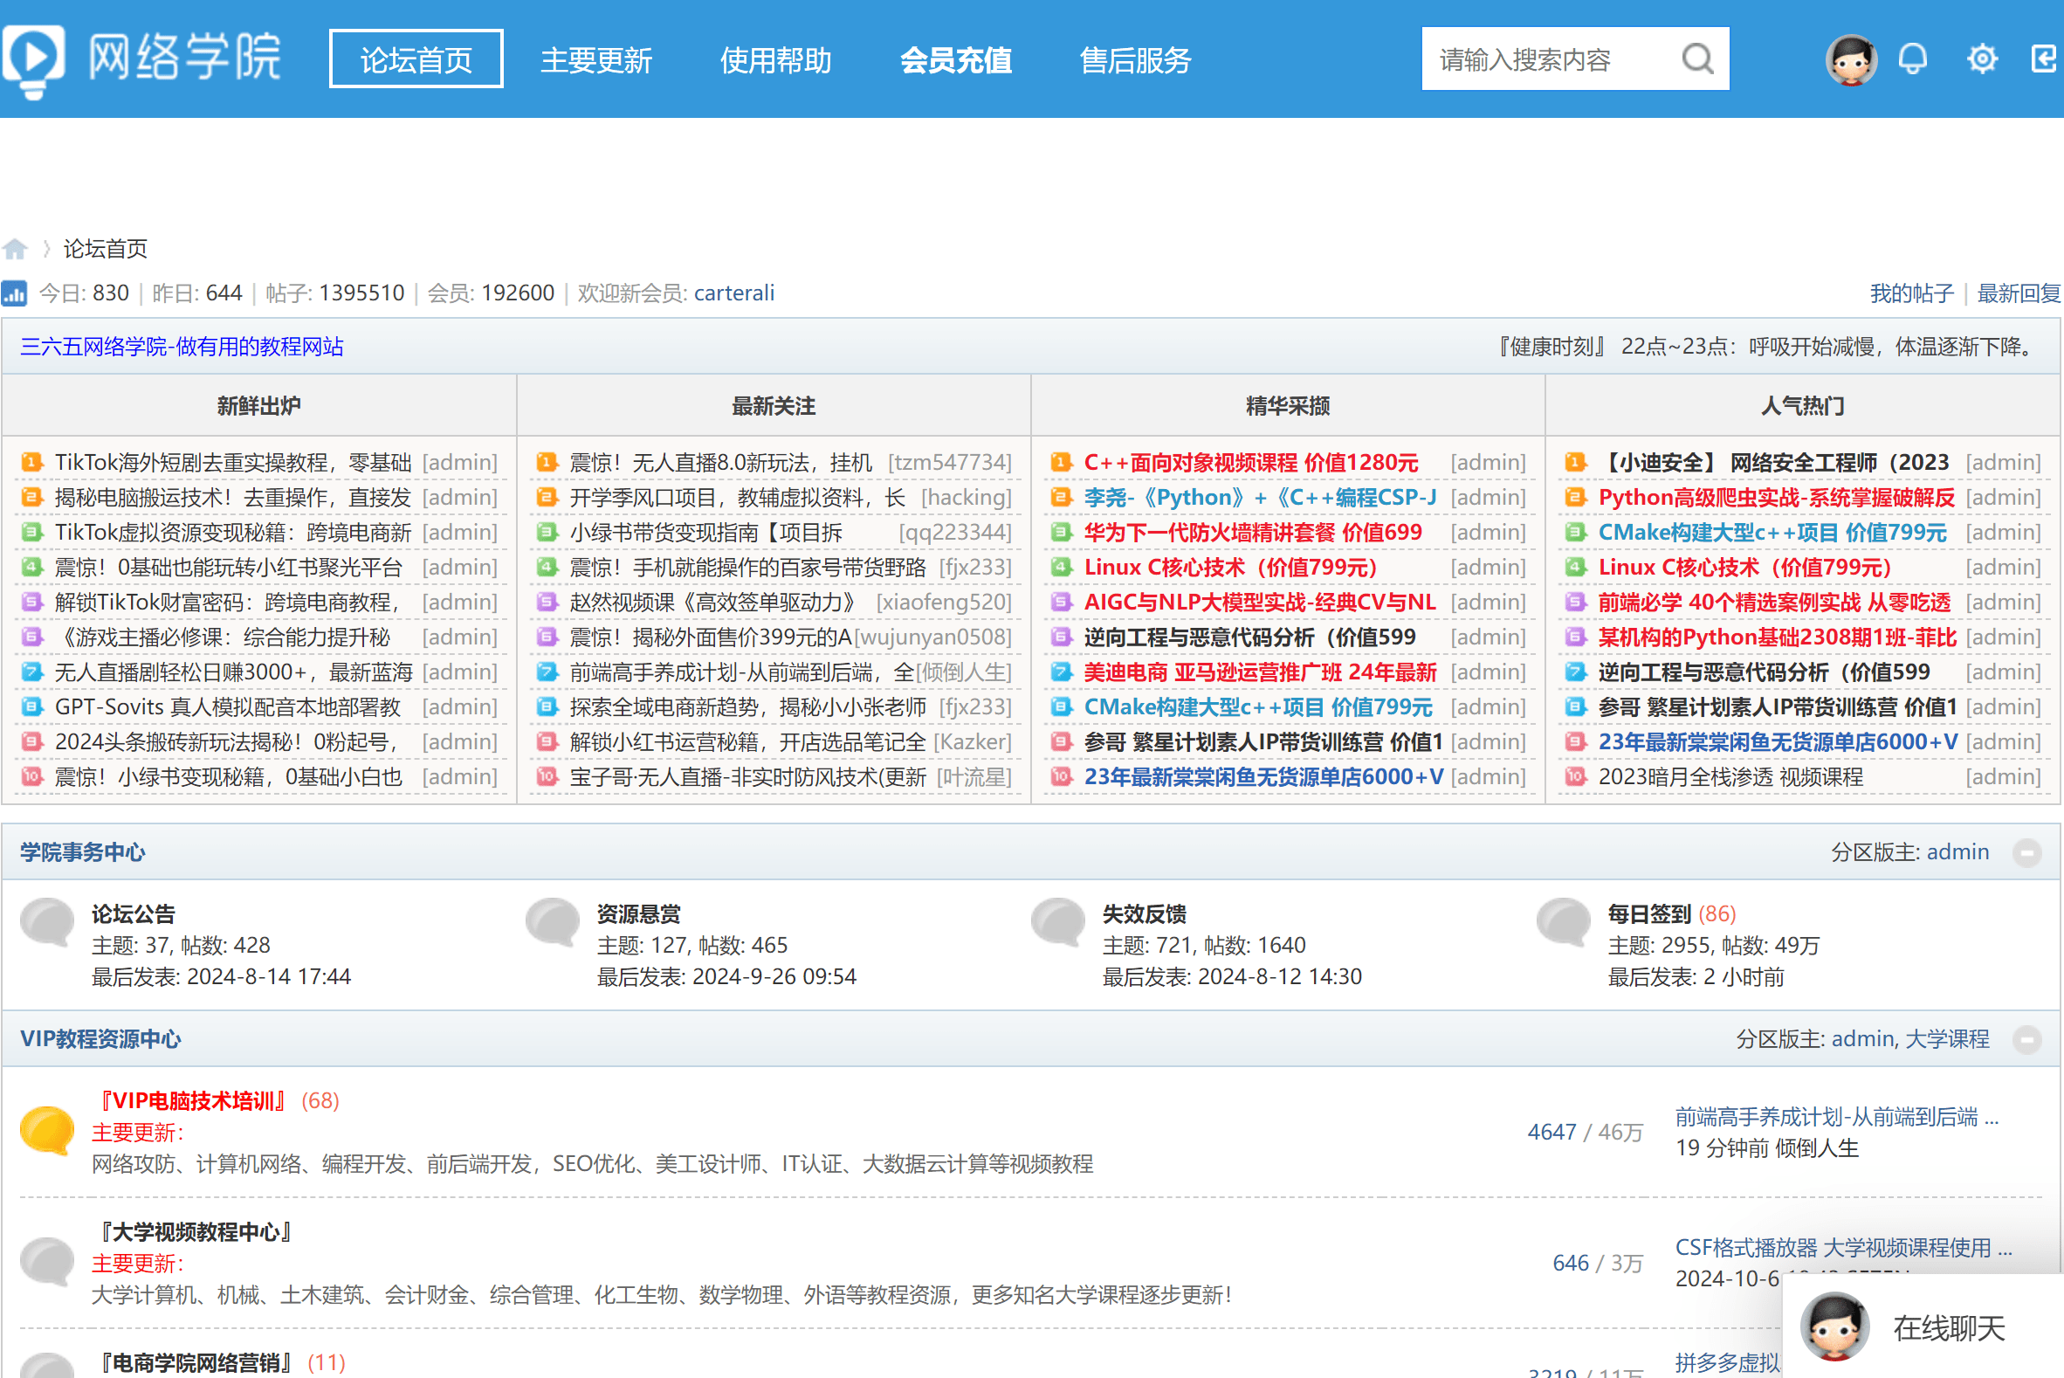The width and height of the screenshot is (2064, 1378).
Task: Open author tzm547734 profile
Action: tap(949, 461)
